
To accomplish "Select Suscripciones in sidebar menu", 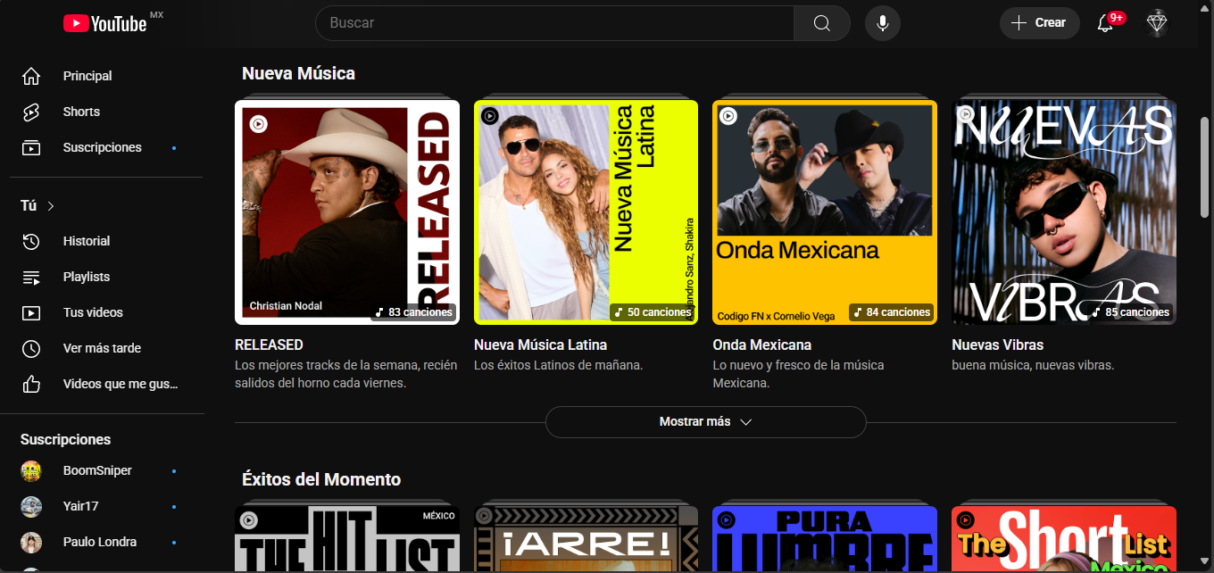I will [x=102, y=147].
